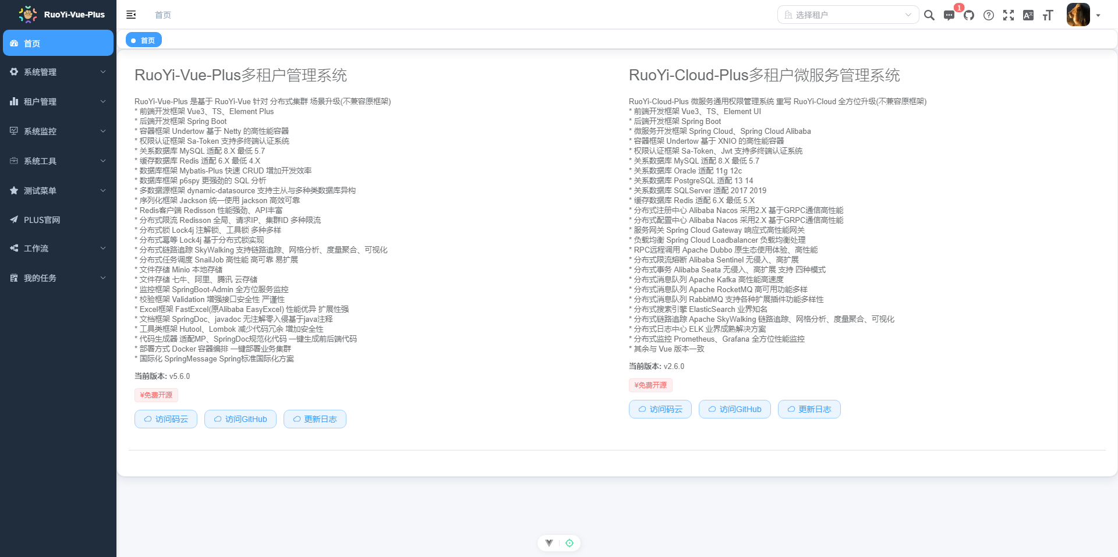Viewport: 1118px width, 557px height.
Task: Toggle the green component inspector icon
Action: [x=569, y=543]
